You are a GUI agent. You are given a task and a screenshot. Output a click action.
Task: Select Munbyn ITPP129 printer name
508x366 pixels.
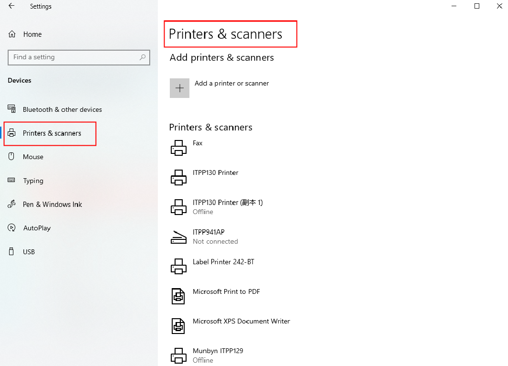point(218,351)
